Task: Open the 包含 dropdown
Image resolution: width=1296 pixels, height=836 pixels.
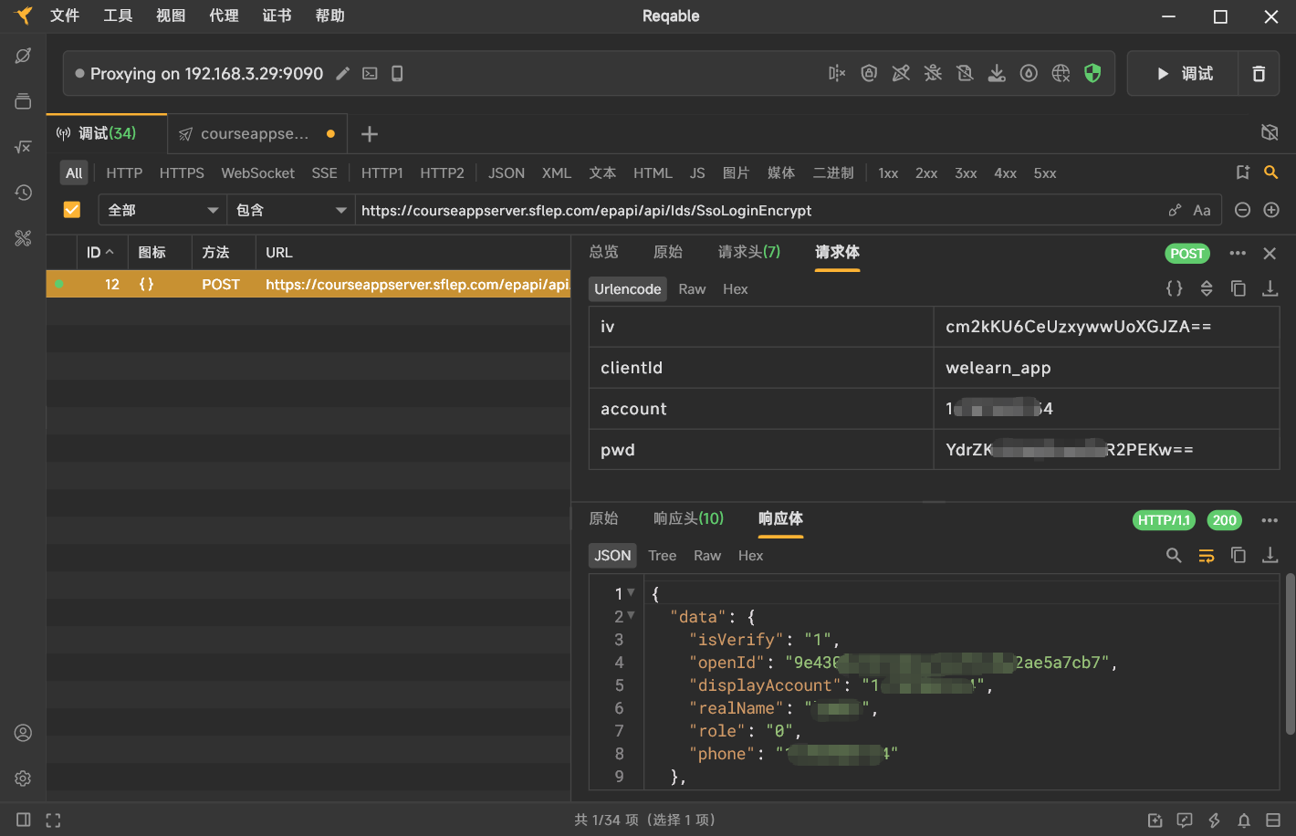Action: point(291,210)
